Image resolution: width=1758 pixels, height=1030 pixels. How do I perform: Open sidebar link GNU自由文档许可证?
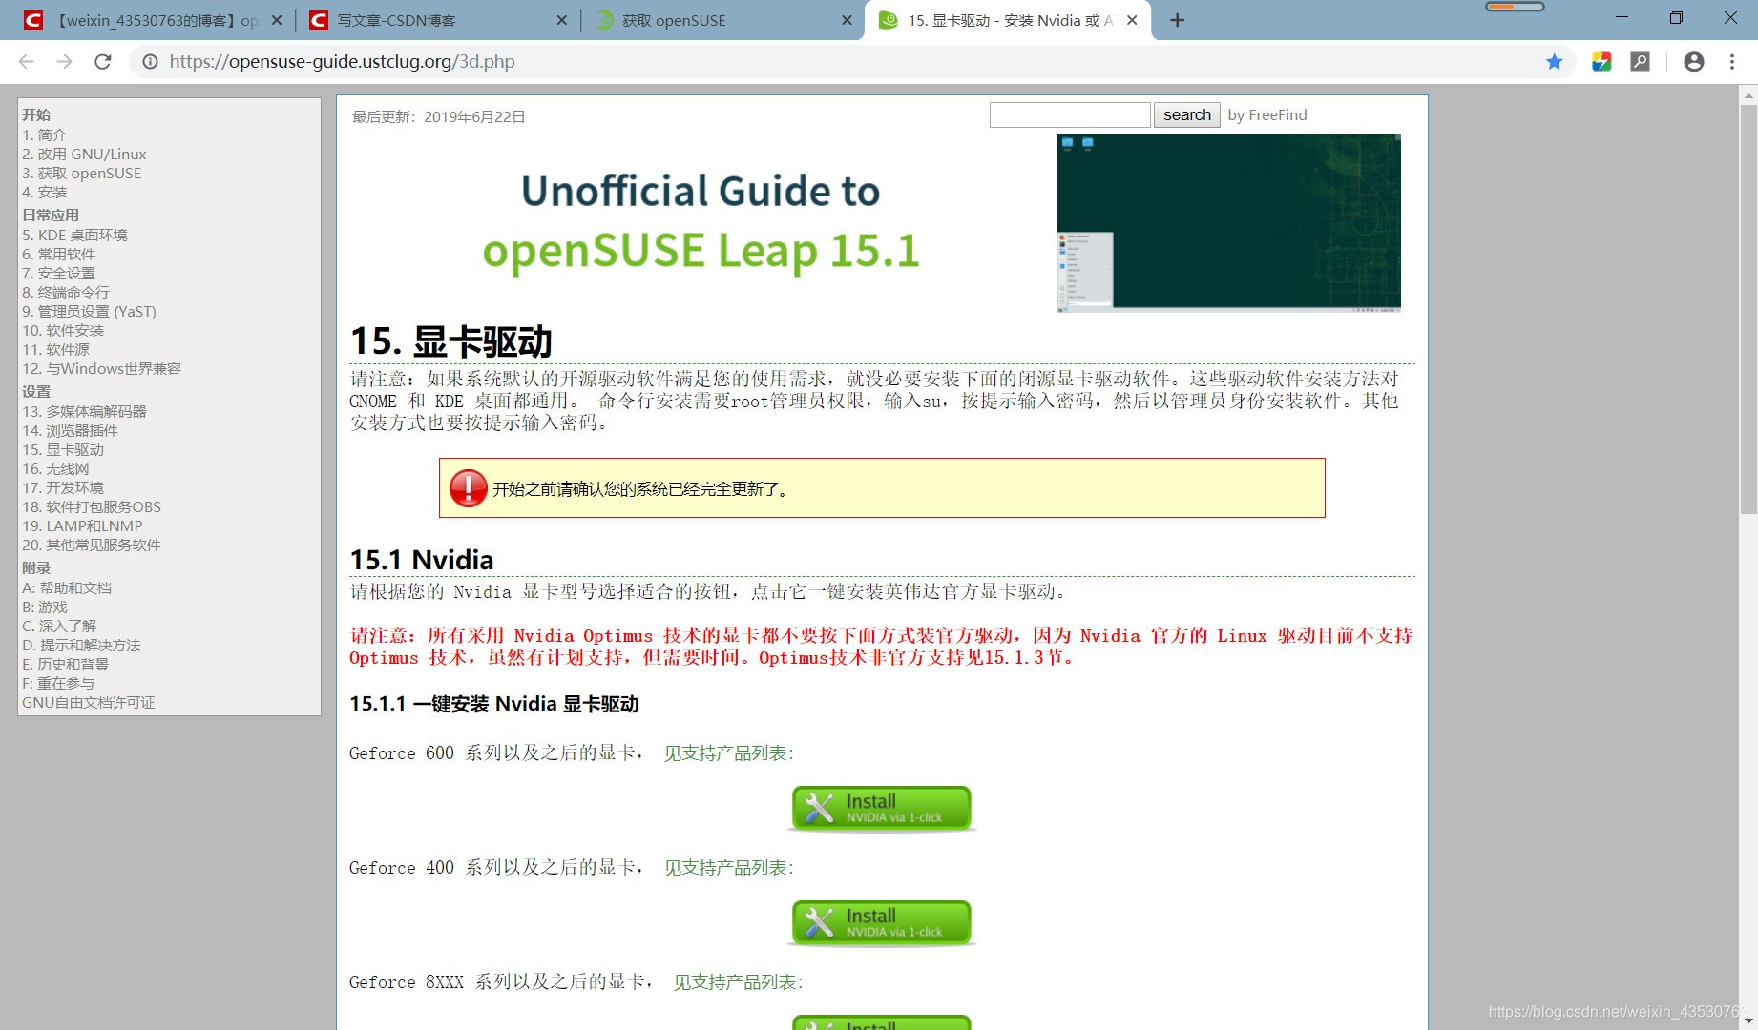[89, 703]
